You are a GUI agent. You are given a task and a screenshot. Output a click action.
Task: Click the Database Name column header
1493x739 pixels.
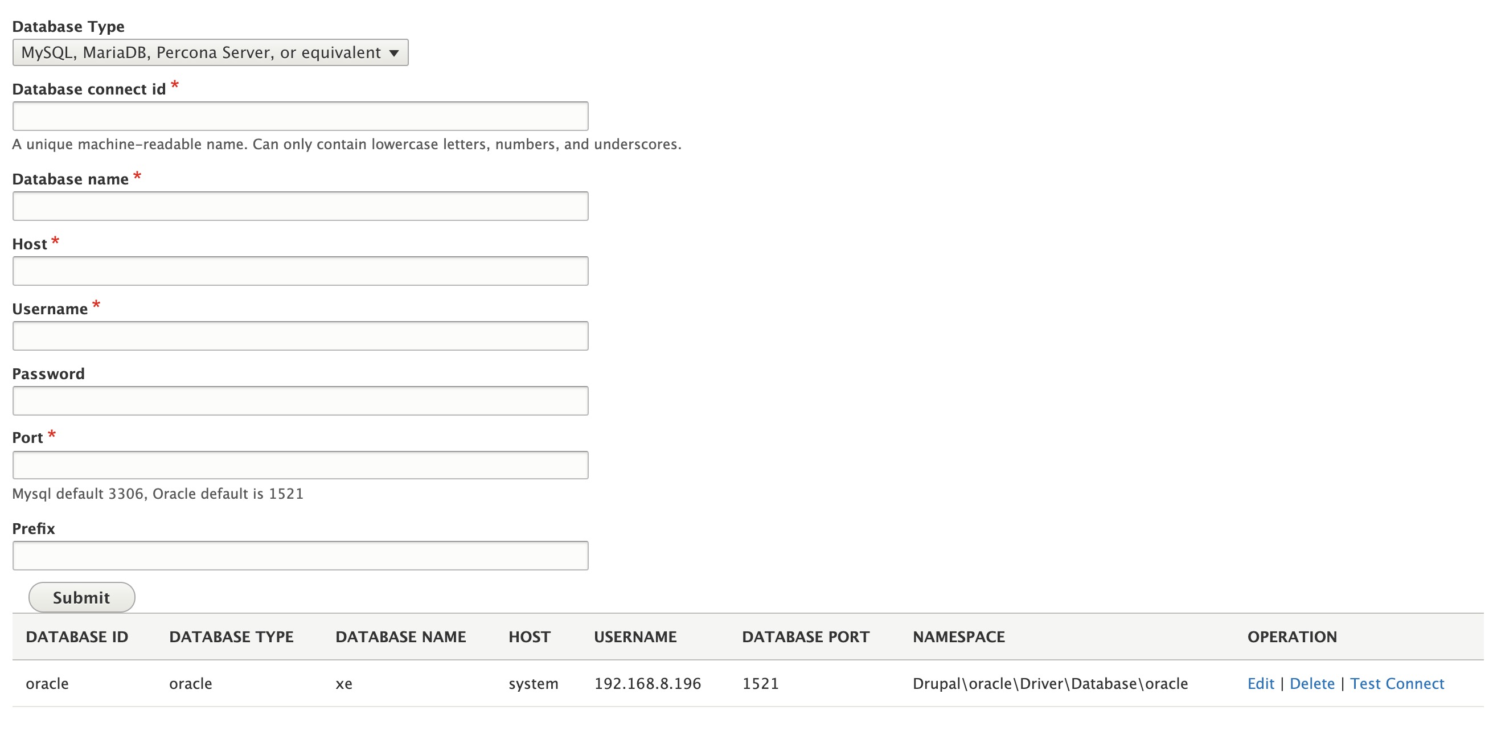click(400, 637)
